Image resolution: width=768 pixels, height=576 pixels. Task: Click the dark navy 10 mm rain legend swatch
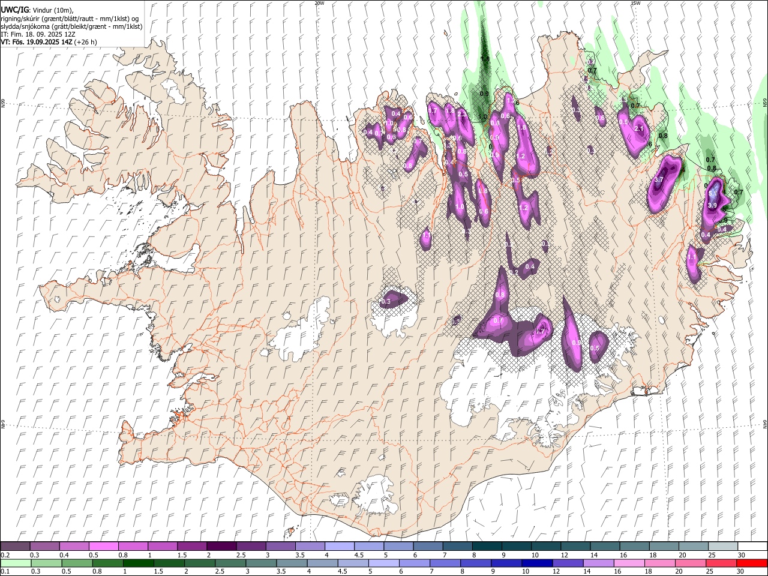click(537, 563)
